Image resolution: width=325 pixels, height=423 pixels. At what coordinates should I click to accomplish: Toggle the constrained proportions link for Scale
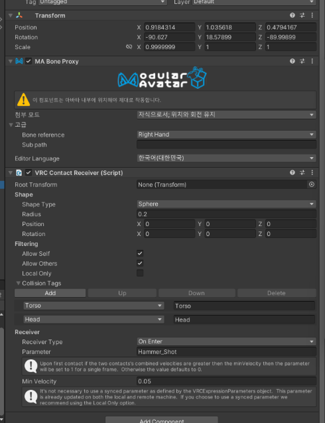tap(129, 47)
